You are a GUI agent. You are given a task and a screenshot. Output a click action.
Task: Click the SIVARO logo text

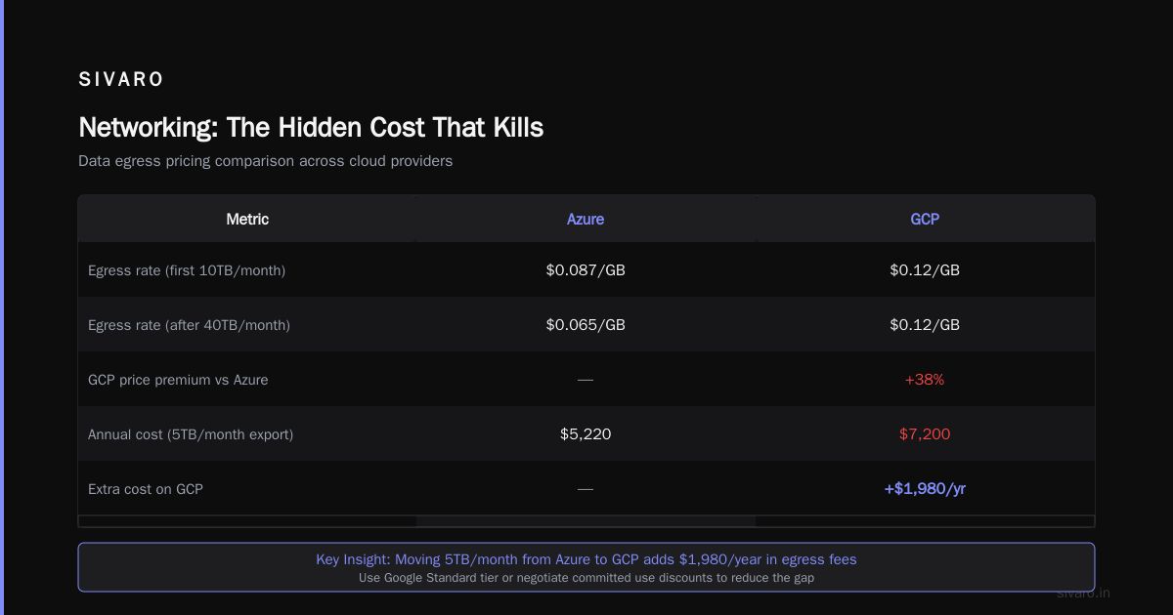pos(121,80)
